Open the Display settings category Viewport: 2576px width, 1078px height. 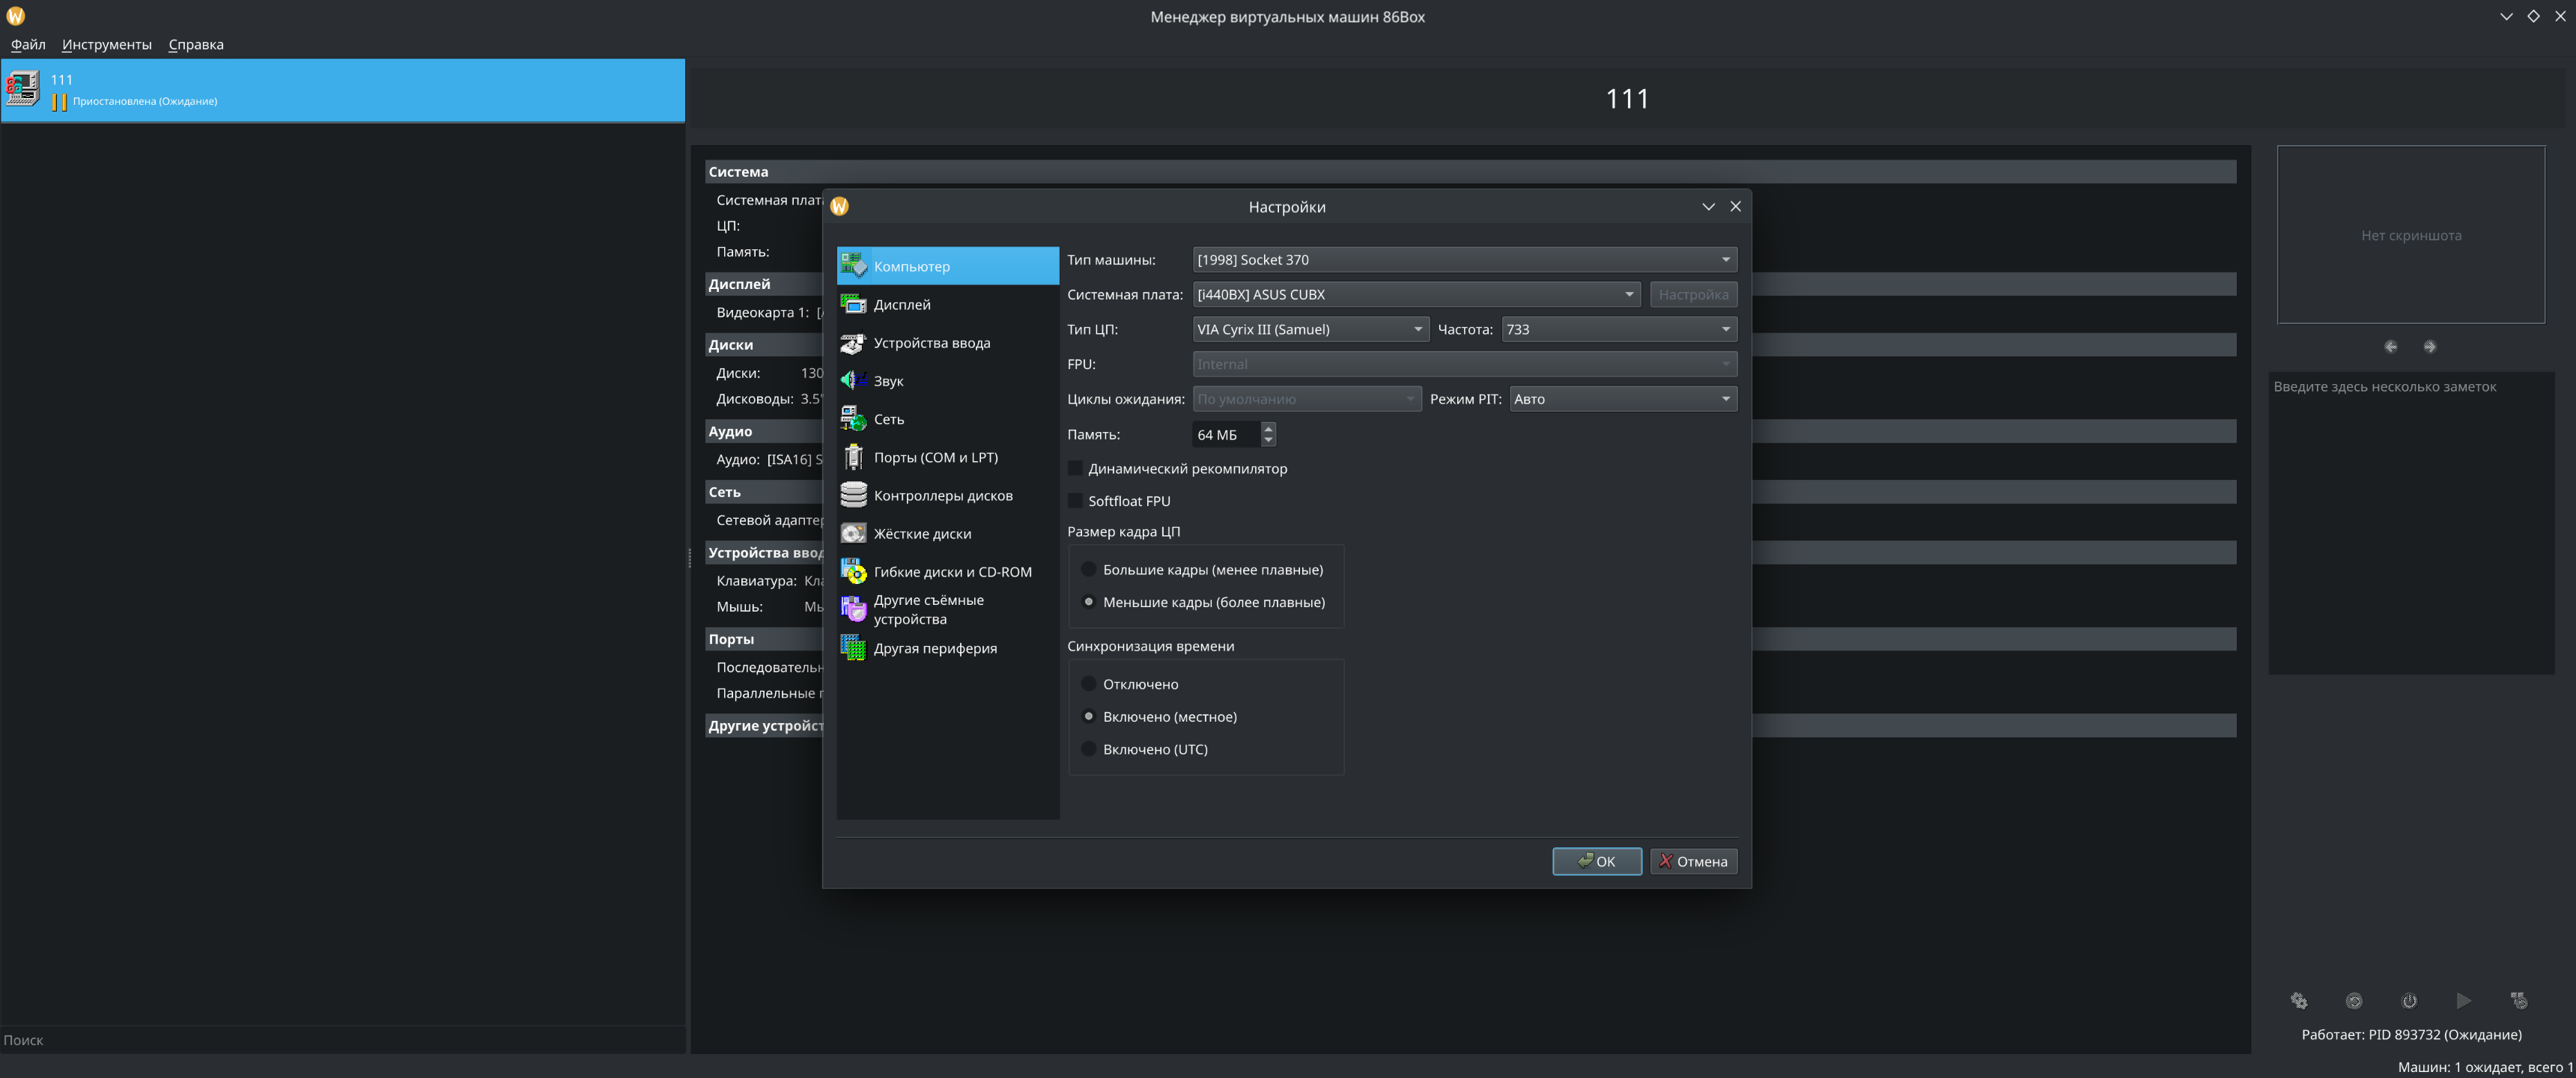pyautogui.click(x=901, y=304)
